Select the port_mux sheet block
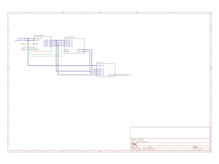Image resolution: width=219 pixels, height=164 pixels. coord(106,70)
